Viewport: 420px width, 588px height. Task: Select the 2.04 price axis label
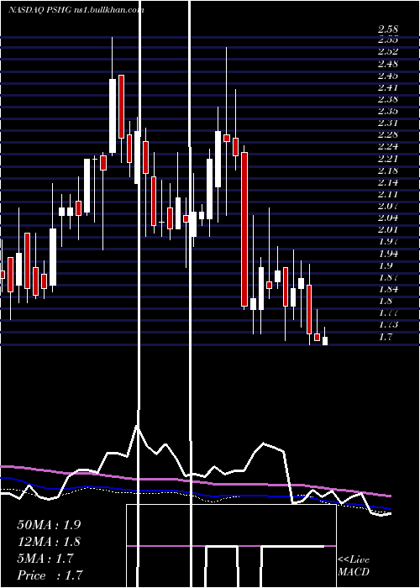coord(388,218)
